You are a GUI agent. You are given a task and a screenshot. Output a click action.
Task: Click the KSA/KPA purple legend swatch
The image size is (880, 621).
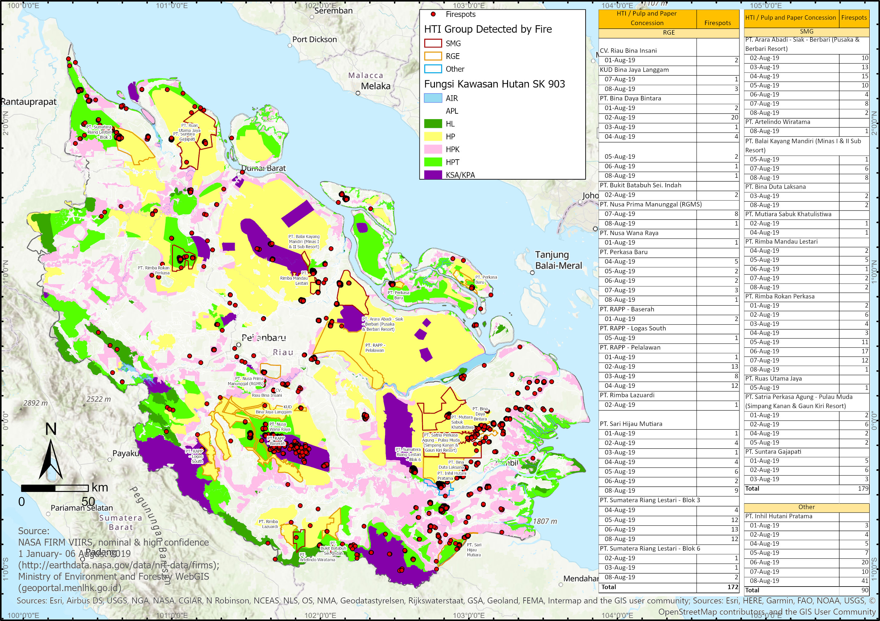(433, 175)
